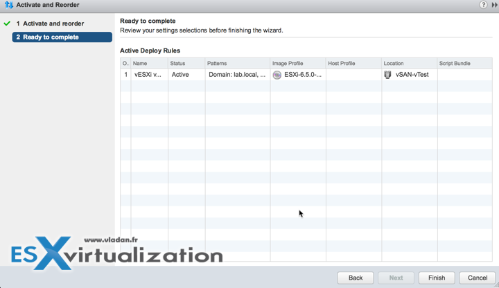
Task: Go to step 1 Activate and reorder
Action: (x=51, y=24)
